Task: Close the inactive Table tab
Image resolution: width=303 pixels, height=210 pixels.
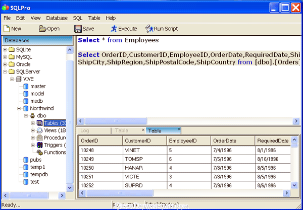Action: pyautogui.click(x=143, y=130)
